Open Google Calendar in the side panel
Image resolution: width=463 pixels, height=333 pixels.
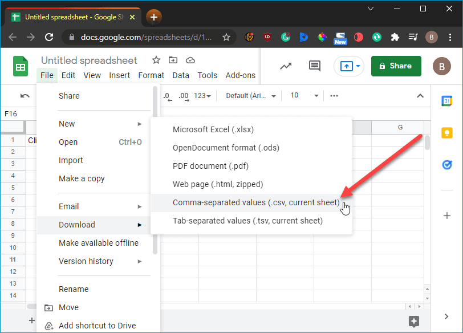[447, 100]
